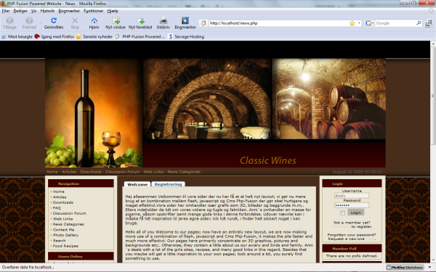
Task: Open the Mest besøgte bookmarks folder
Action: pos(17,37)
